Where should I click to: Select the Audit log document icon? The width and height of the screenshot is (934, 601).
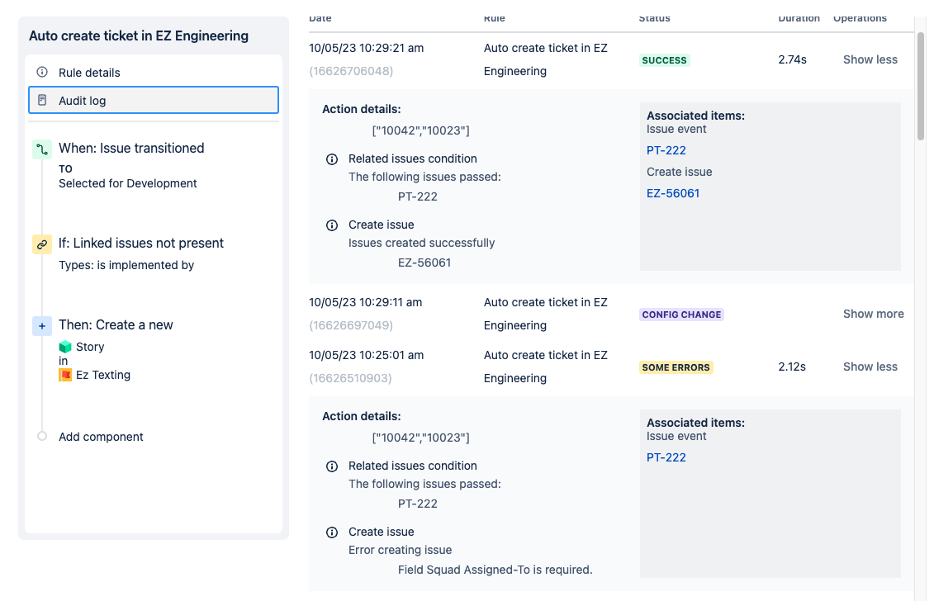coord(43,99)
